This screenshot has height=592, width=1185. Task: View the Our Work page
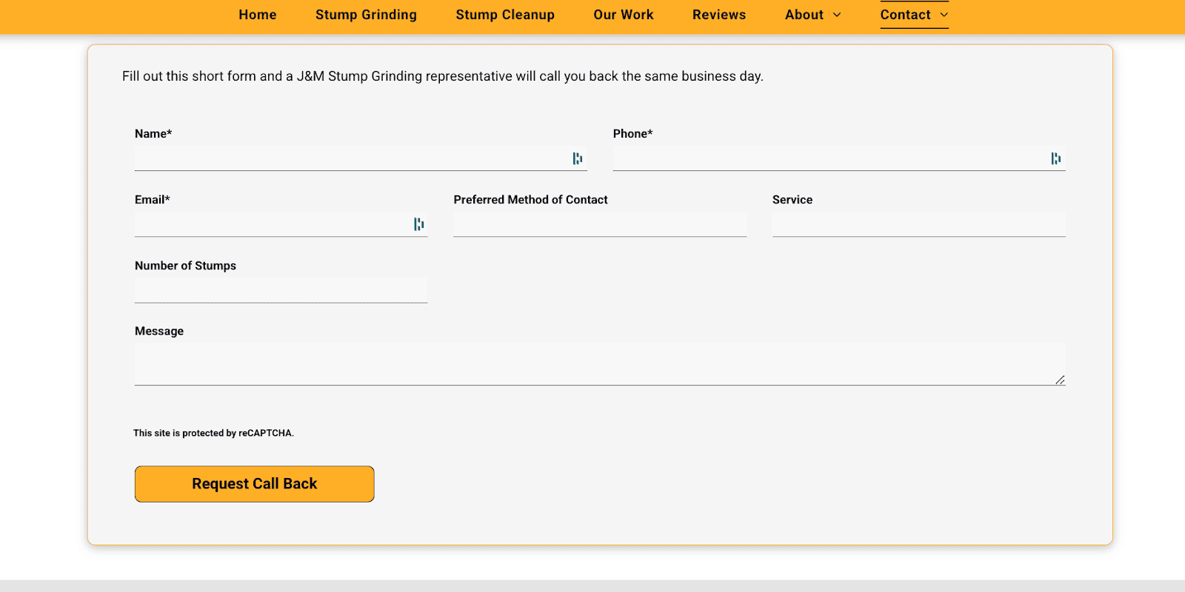pos(624,15)
